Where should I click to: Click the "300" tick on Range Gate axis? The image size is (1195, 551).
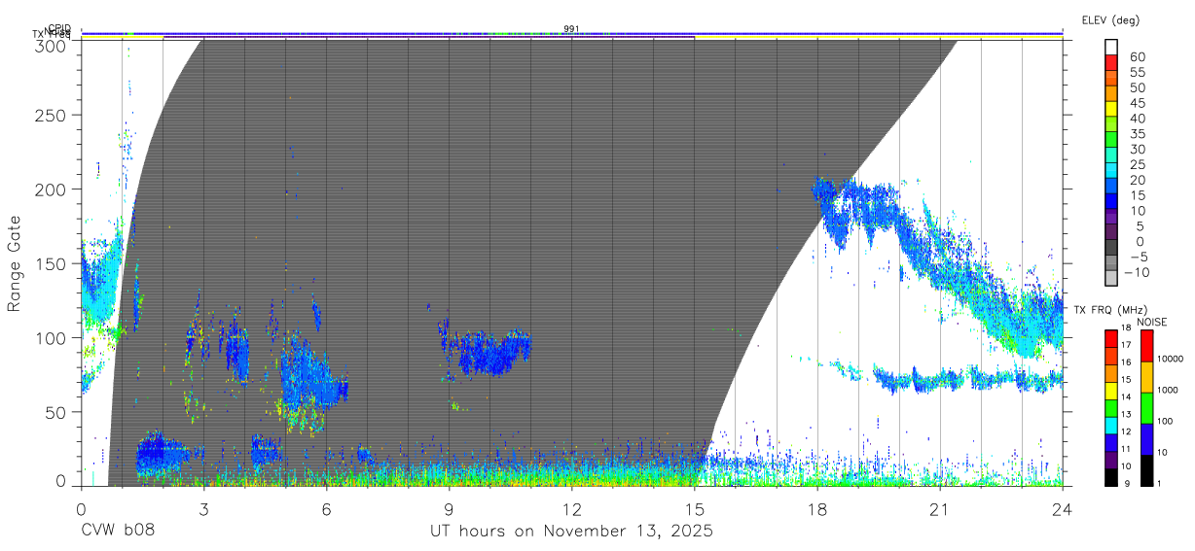coord(52,45)
